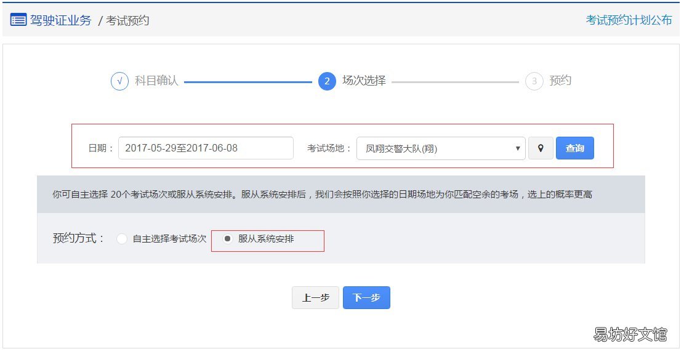Click the 科目确认 checkmark step circle
Viewport: 684px width, 354px height.
click(x=119, y=81)
